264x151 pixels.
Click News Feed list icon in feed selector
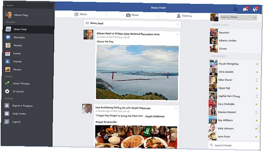[x=87, y=23]
